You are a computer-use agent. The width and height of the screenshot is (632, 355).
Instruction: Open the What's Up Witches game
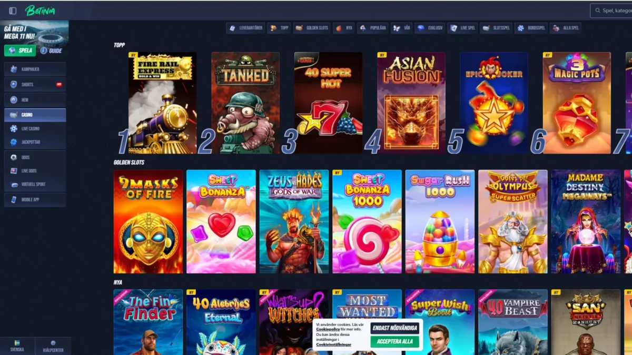click(x=294, y=322)
